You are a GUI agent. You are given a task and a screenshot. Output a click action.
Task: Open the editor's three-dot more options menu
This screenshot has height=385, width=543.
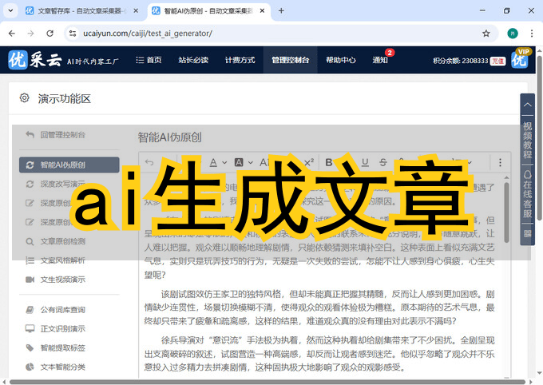click(501, 162)
